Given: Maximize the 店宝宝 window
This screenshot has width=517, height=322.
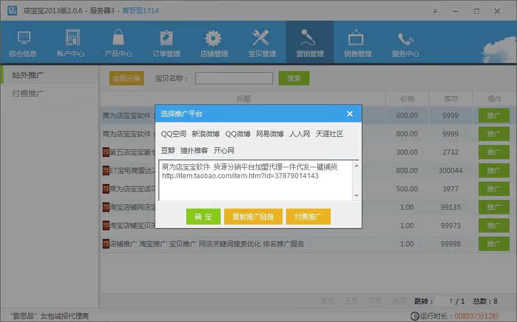Looking at the screenshot, I should (x=476, y=11).
